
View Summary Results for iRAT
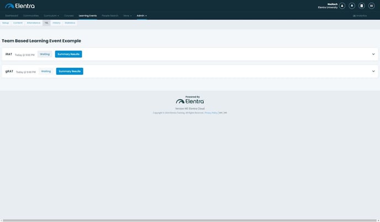click(x=68, y=54)
